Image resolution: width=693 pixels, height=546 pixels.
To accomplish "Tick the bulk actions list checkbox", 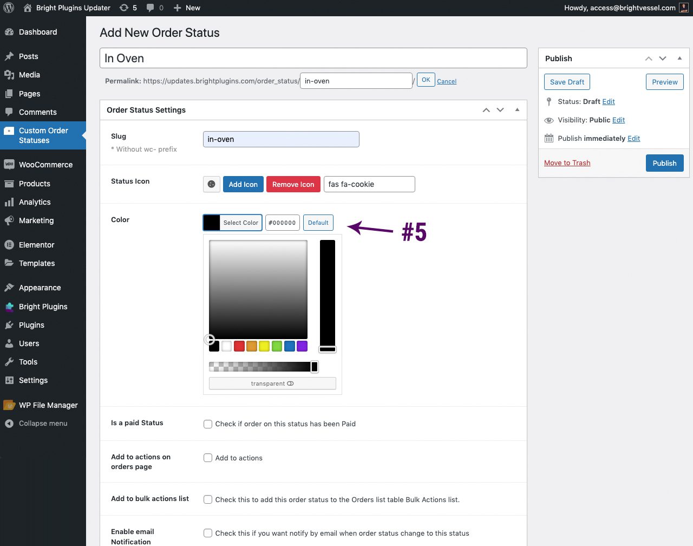I will click(x=208, y=499).
